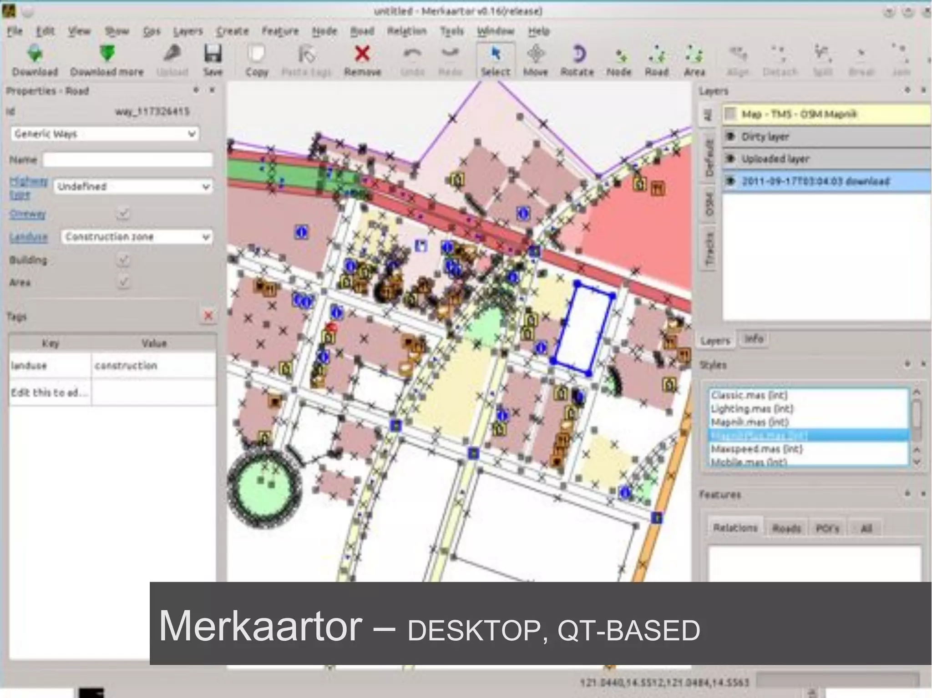
Task: Click the Highway type link label
Action: click(x=28, y=187)
